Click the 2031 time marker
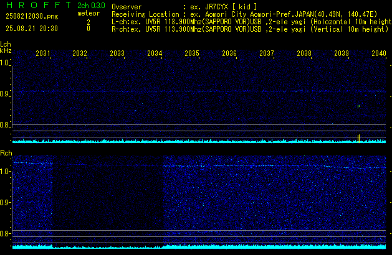Screen dimensions: 392x255 pos(43,53)
